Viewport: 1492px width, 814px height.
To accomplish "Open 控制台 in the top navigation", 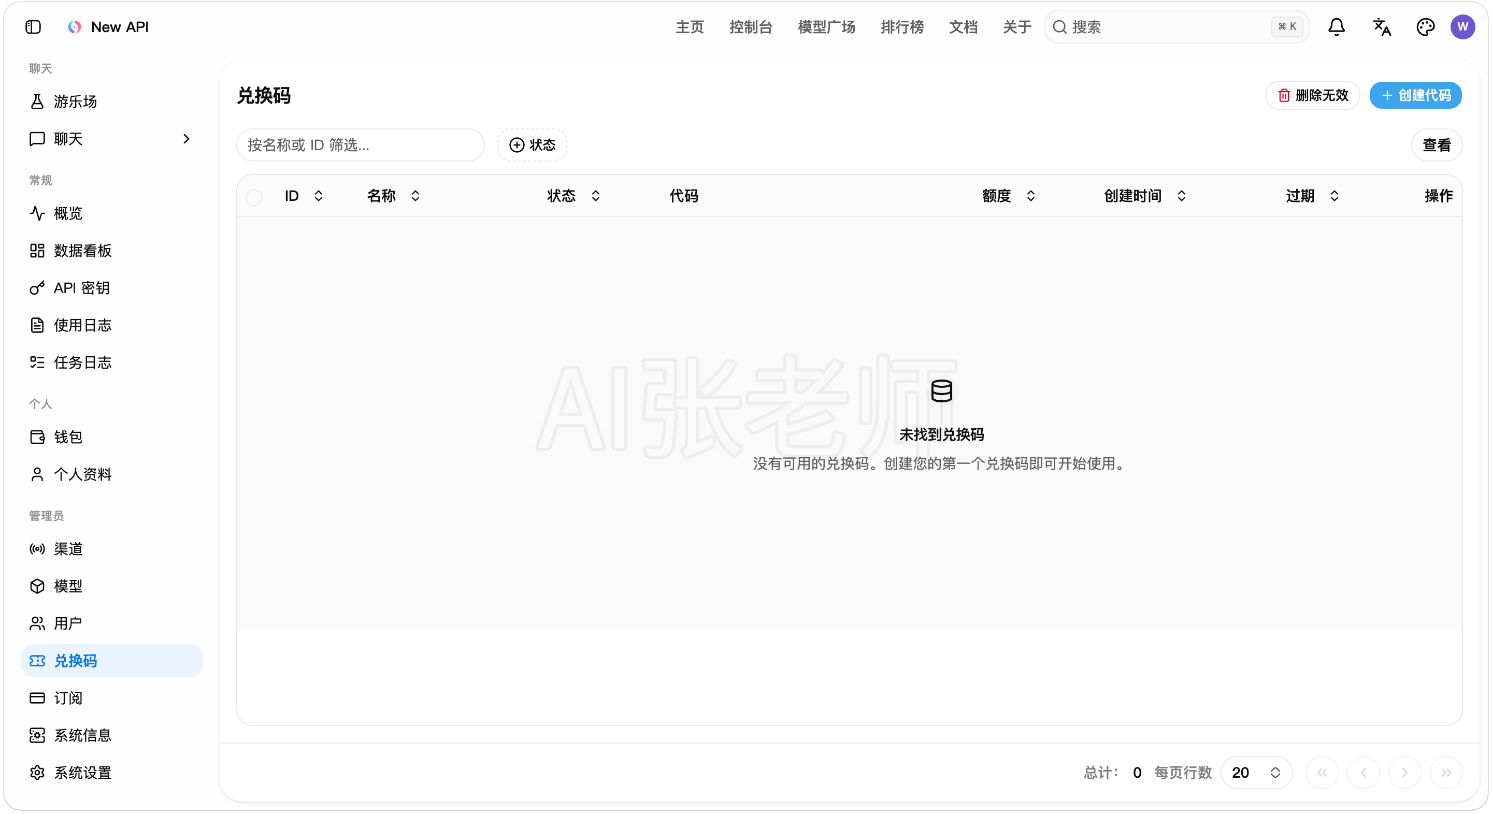I will (x=751, y=26).
